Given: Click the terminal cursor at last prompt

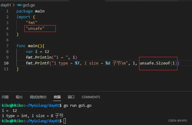Looking at the screenshot, I should click(65, 121).
